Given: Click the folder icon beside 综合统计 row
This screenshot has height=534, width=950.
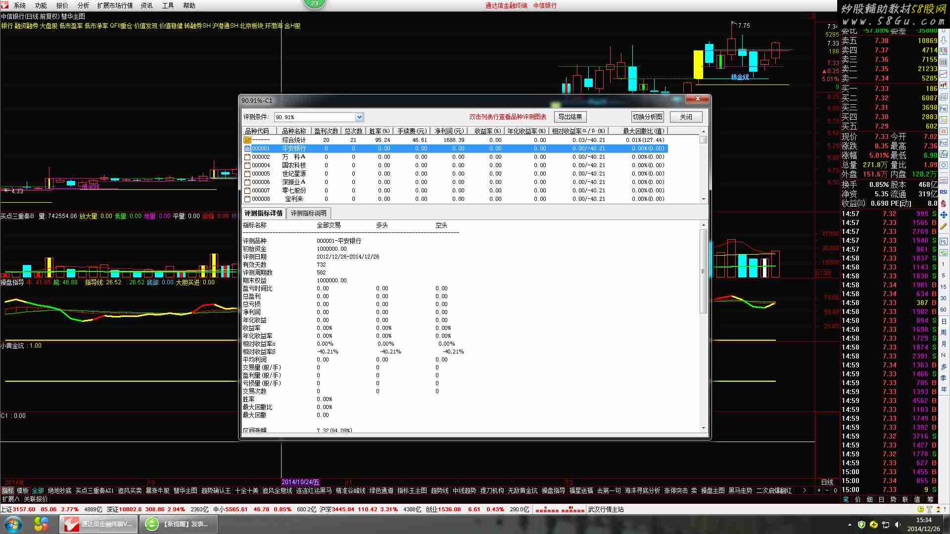Looking at the screenshot, I should tap(247, 140).
